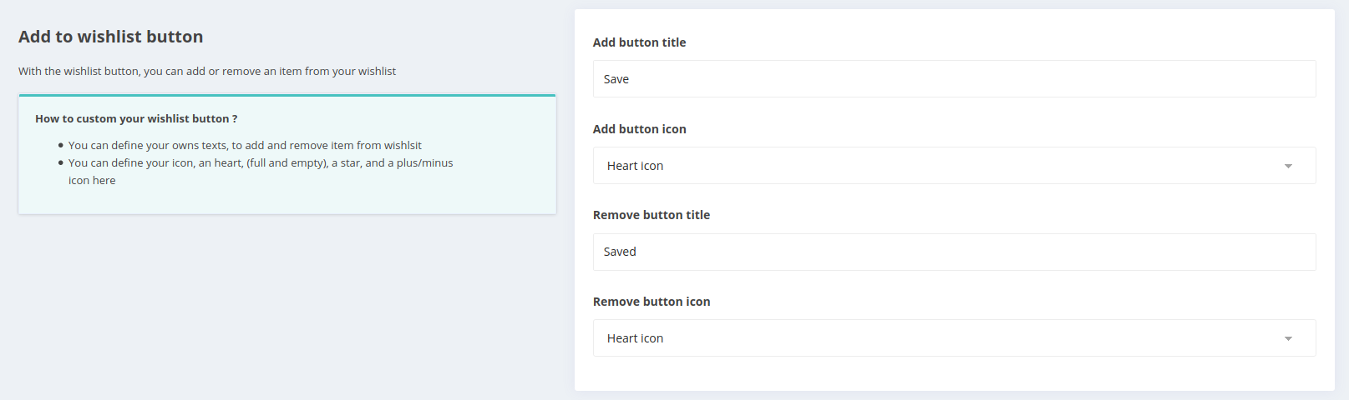Click the 'Remove button title' label
Viewport: 1349px width, 400px height.
coord(652,215)
